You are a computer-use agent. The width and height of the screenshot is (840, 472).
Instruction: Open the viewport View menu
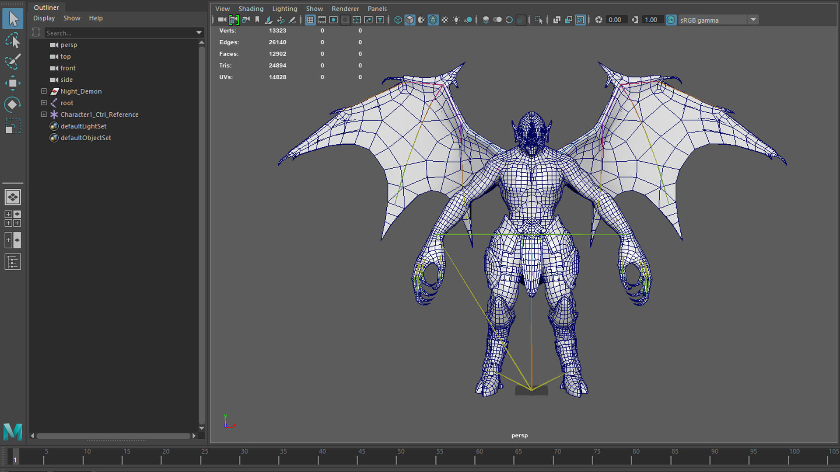[222, 9]
